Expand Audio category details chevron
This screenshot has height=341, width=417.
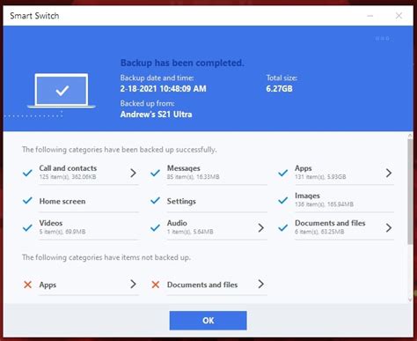click(x=260, y=227)
